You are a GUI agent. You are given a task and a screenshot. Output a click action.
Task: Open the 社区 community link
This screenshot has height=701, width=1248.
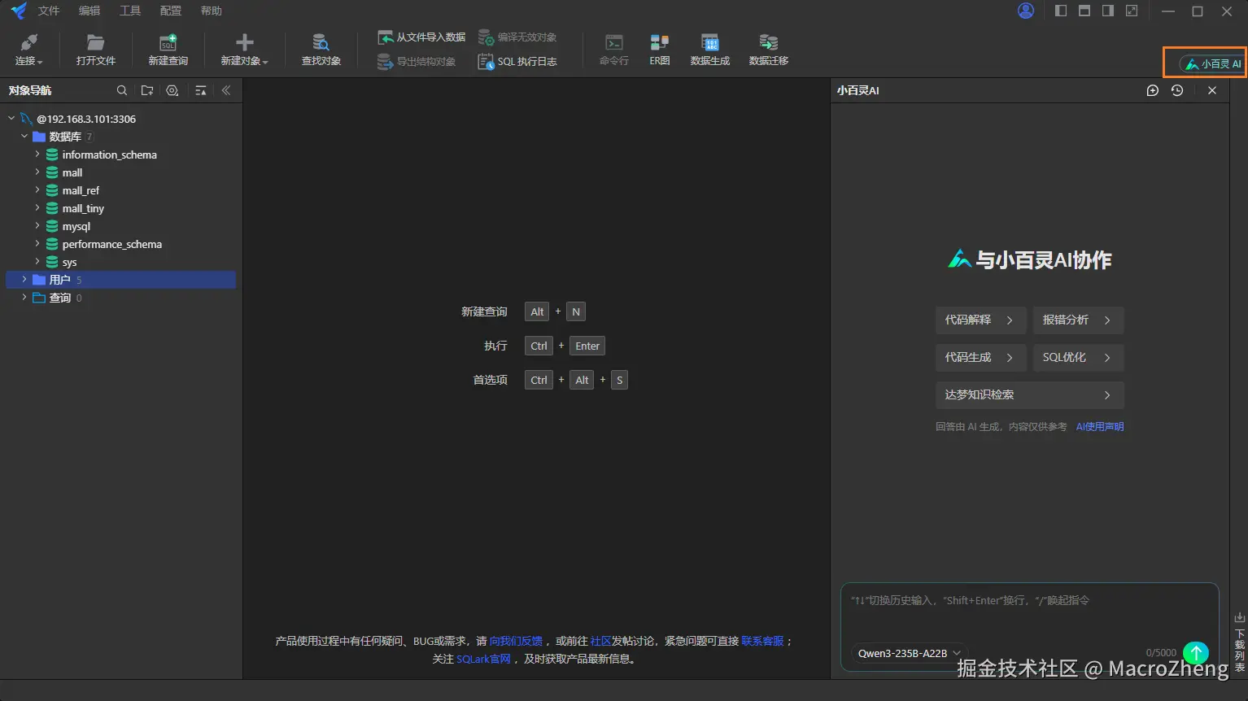[x=600, y=642]
